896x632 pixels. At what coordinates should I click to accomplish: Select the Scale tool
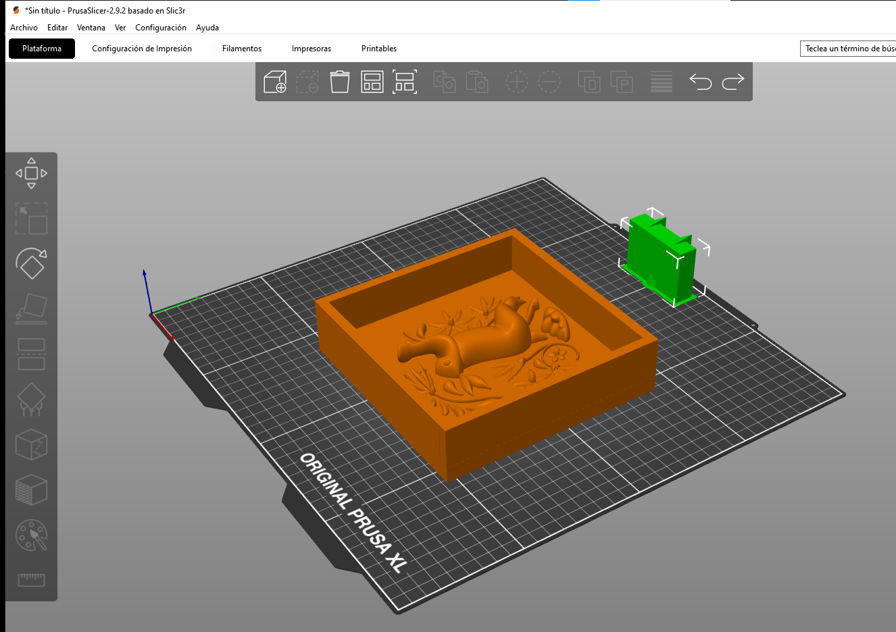(x=31, y=219)
